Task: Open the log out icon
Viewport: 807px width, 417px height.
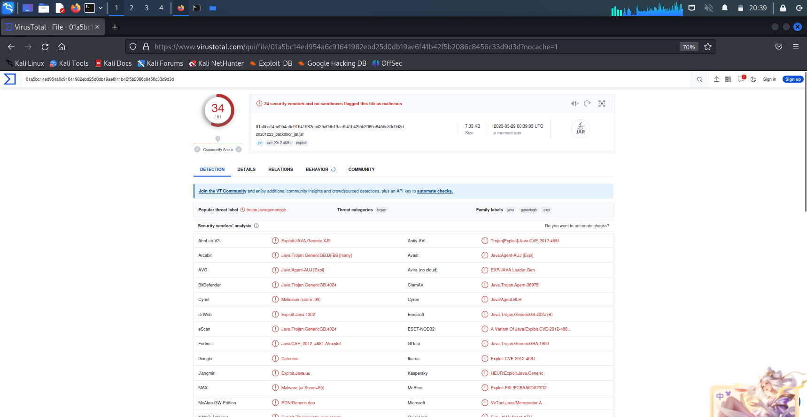Action: (799, 8)
